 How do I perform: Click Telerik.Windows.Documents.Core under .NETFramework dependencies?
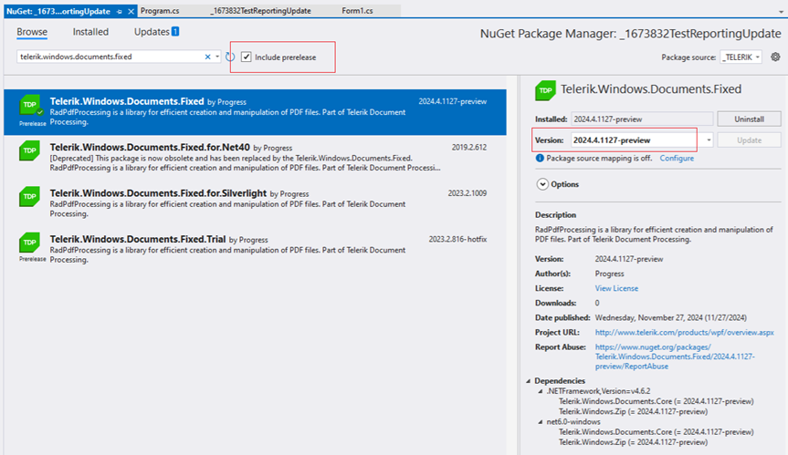(x=656, y=401)
